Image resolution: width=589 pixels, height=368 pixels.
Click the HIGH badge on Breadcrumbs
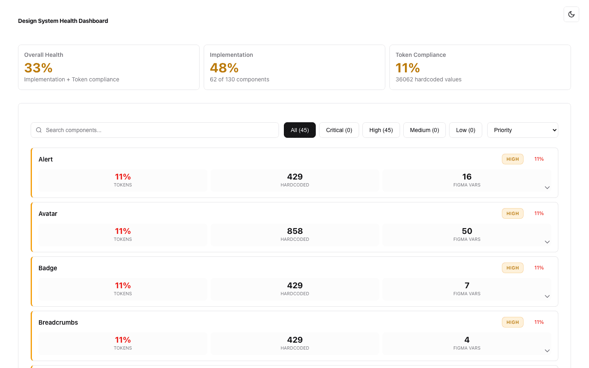[513, 322]
